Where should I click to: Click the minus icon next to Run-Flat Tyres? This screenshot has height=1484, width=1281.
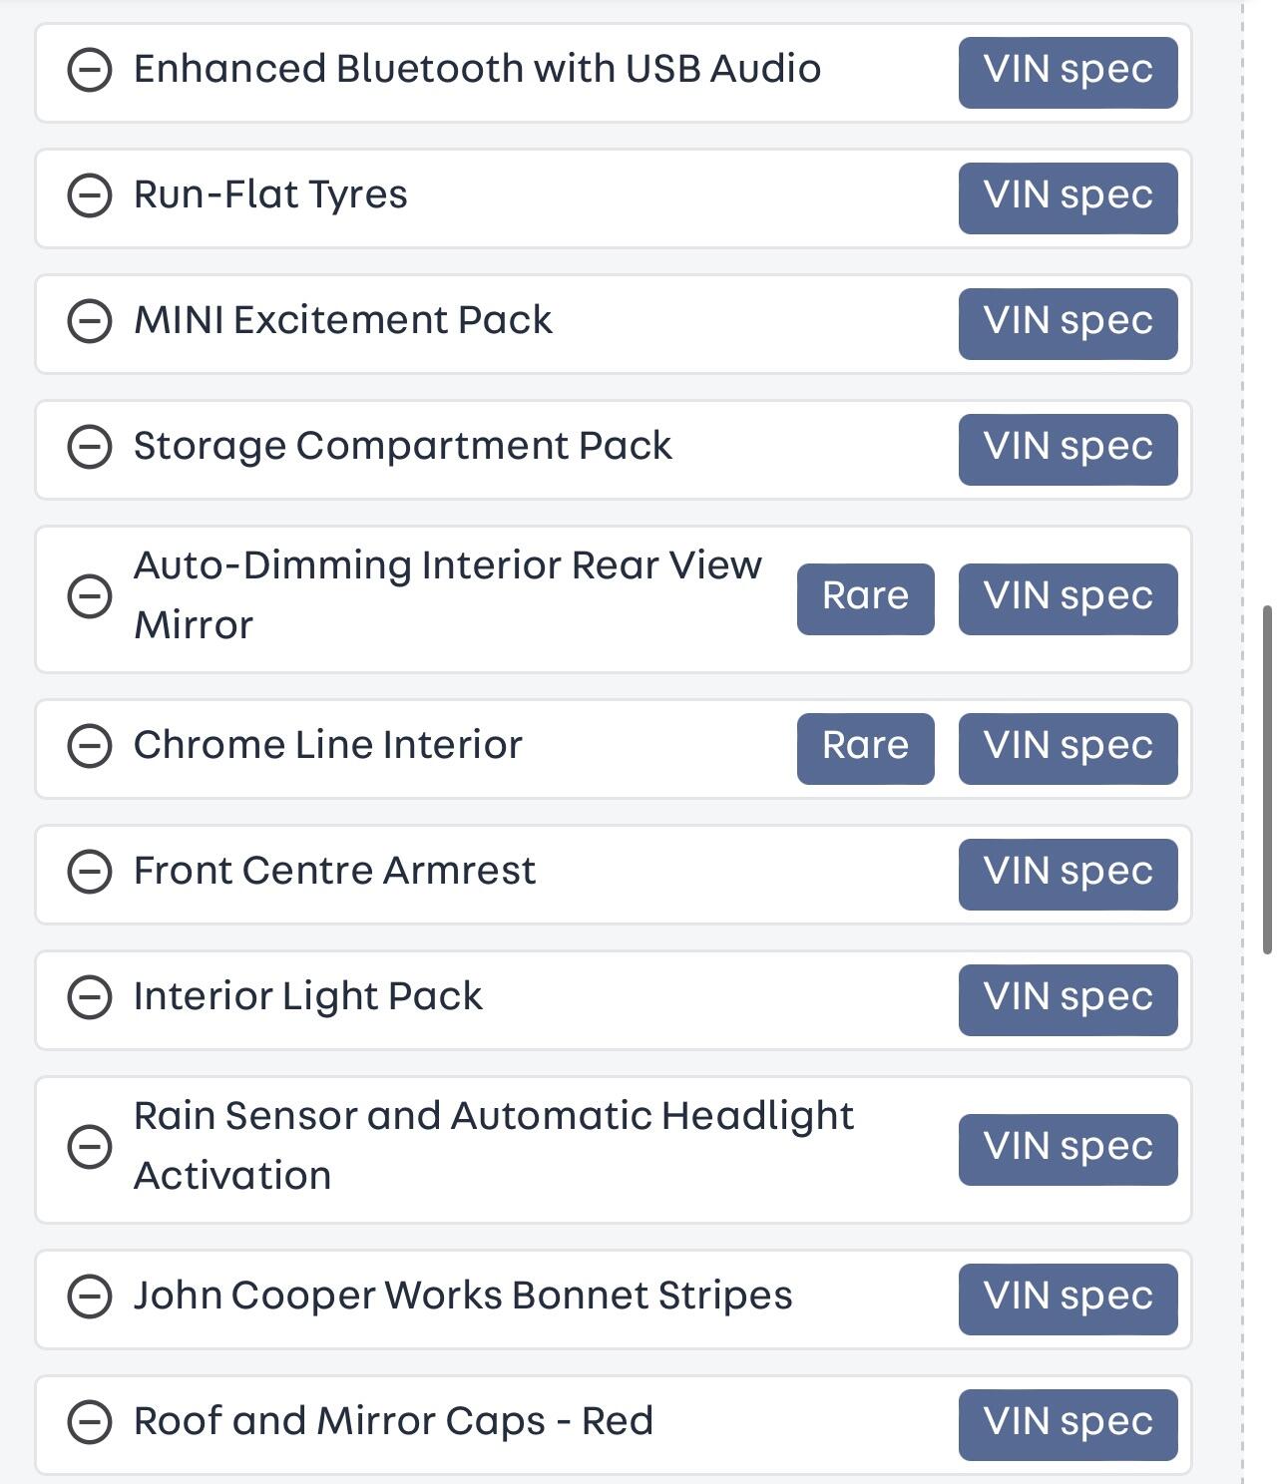pos(89,195)
